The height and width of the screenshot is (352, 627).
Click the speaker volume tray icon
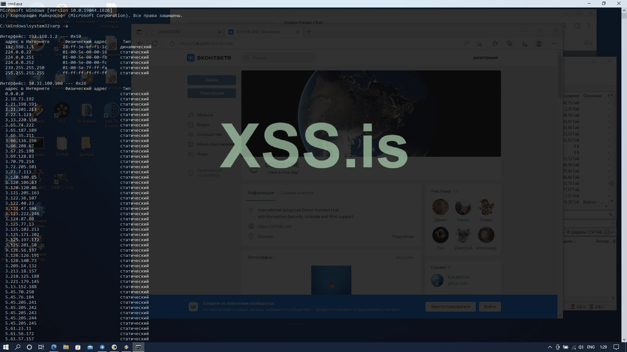click(581, 347)
